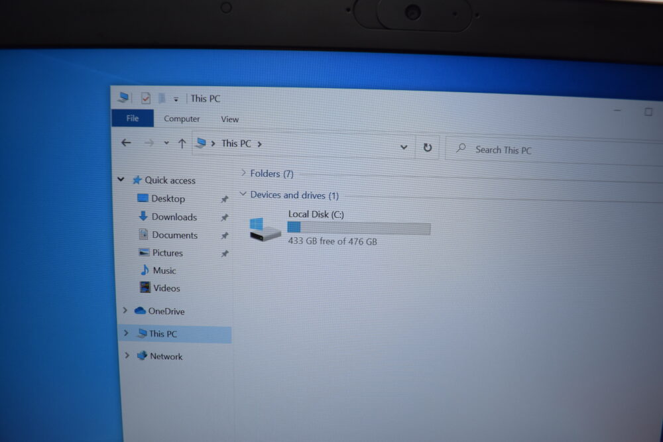The image size is (663, 442).
Task: Click the forward navigation arrow
Action: coord(149,143)
